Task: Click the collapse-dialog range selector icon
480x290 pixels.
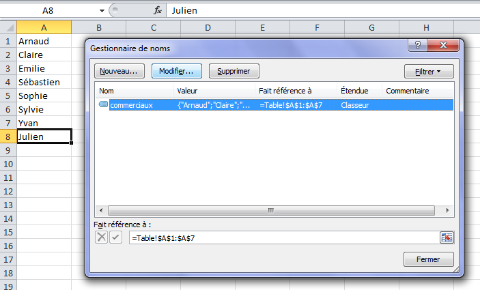Action: [x=447, y=237]
